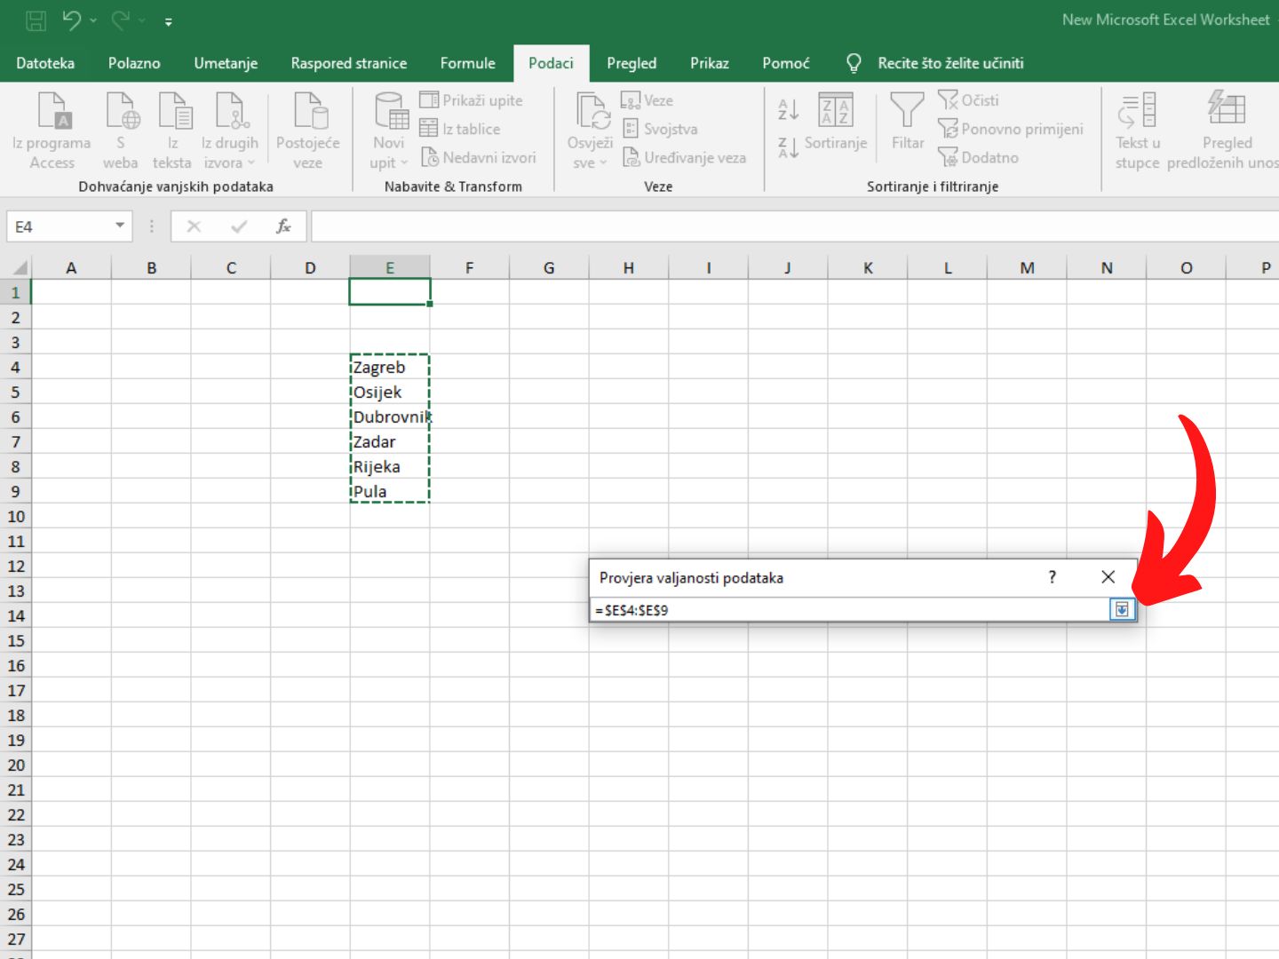Open the Name Box dropdown arrow
This screenshot has width=1279, height=959.
(x=120, y=226)
